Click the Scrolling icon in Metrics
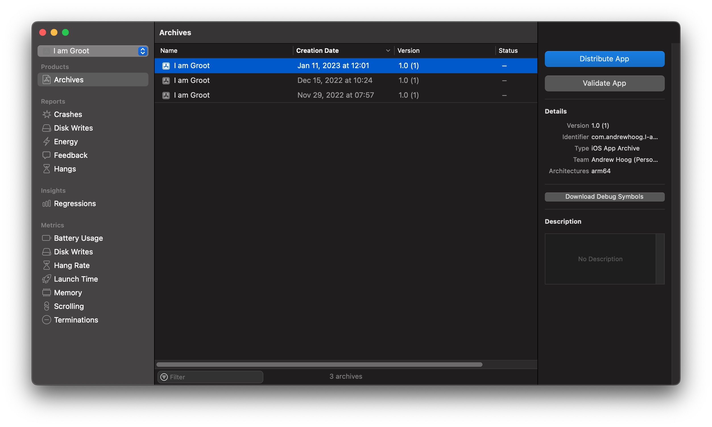This screenshot has width=712, height=427. pos(46,306)
